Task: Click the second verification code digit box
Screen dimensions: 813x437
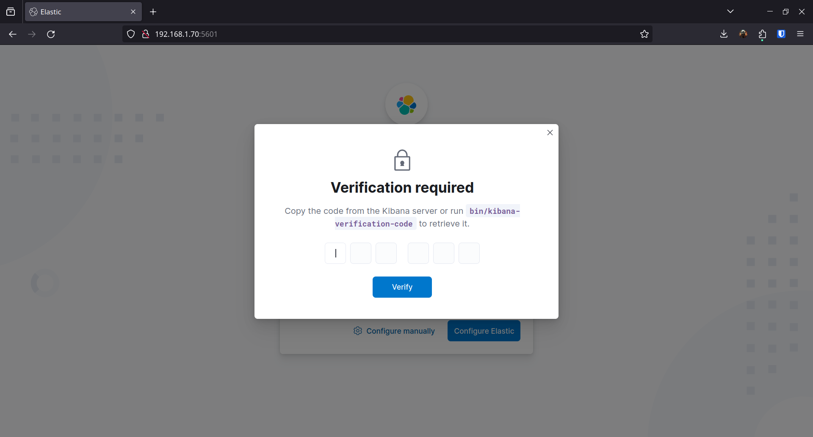Action: (361, 253)
